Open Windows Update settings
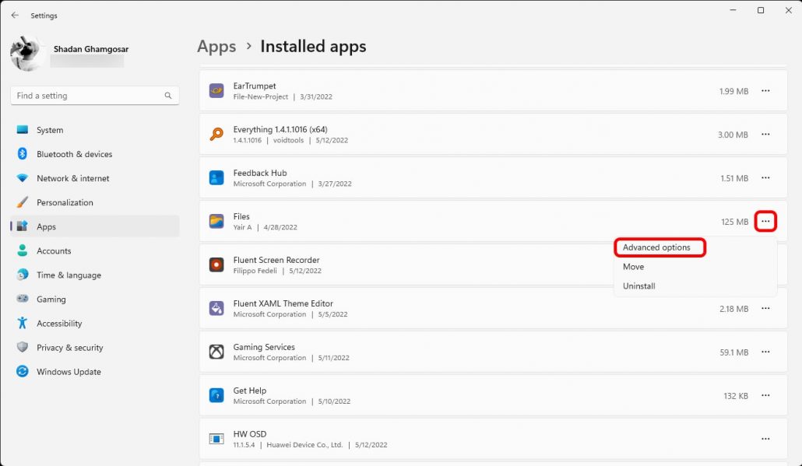Image resolution: width=802 pixels, height=466 pixels. 69,372
